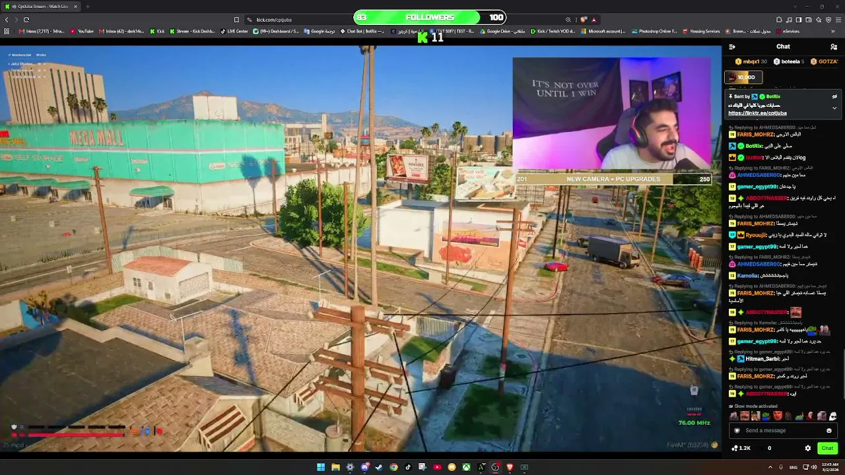845x475 pixels.
Task: Open the 10,000 gift leaderboard badge
Action: pyautogui.click(x=744, y=77)
